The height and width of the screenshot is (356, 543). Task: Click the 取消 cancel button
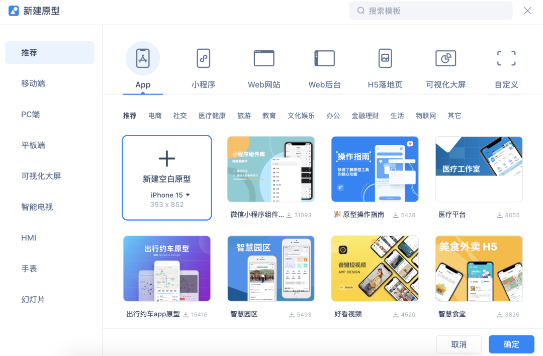(x=459, y=344)
